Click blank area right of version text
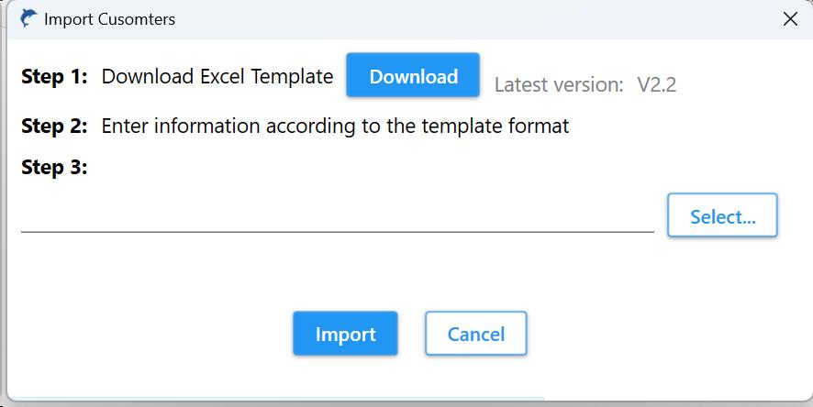This screenshot has width=813, height=407. (x=743, y=85)
